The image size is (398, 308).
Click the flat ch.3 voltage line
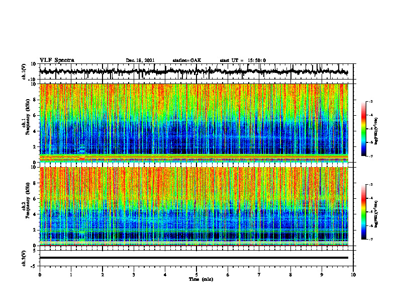(193, 258)
